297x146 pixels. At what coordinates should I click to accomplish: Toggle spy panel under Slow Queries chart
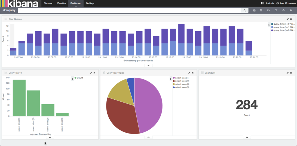(x=148, y=65)
